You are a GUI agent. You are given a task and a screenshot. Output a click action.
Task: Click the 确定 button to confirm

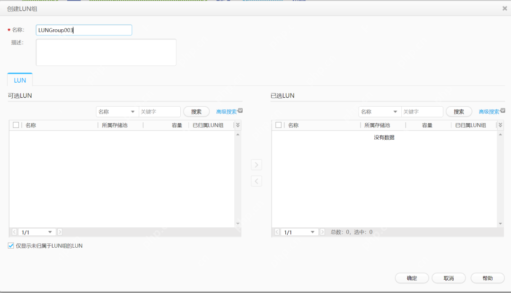(x=411, y=278)
